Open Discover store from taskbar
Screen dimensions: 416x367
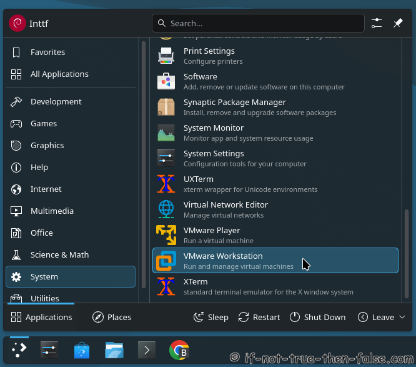click(82, 350)
